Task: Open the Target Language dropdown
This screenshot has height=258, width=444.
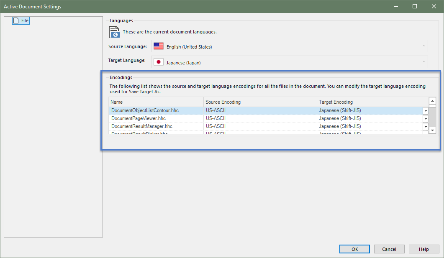Action: click(x=290, y=62)
